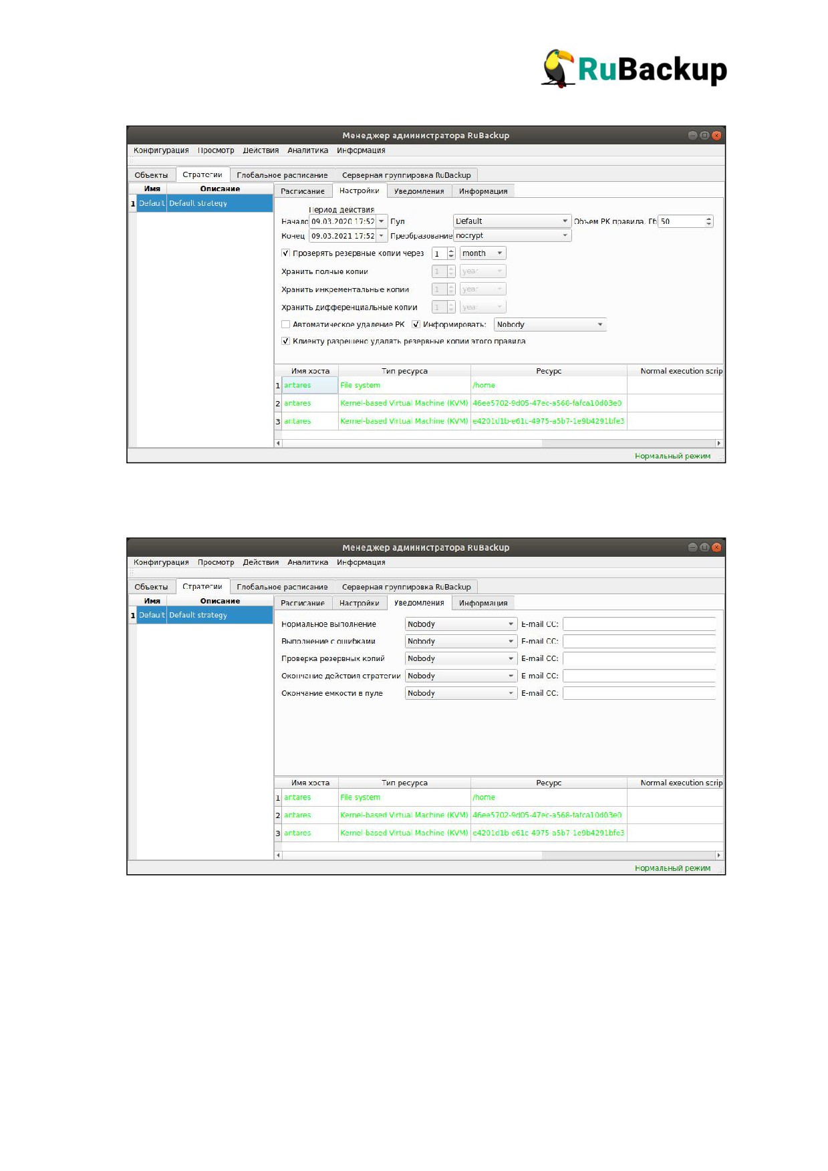The height and width of the screenshot is (1171, 828).
Task: Click Имя хоста column header in Настройки window
Action: tap(310, 371)
